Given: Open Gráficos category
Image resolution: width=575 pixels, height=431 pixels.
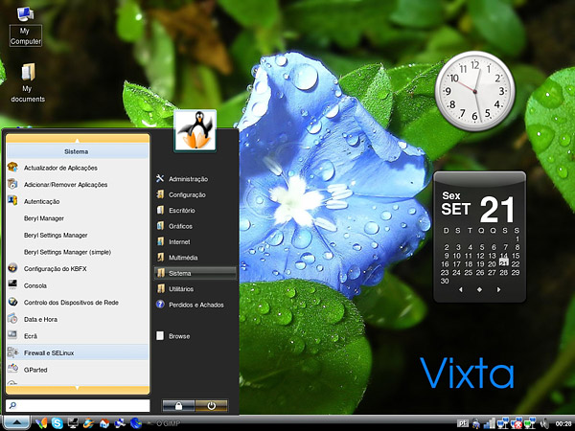Looking at the screenshot, I should point(195,226).
